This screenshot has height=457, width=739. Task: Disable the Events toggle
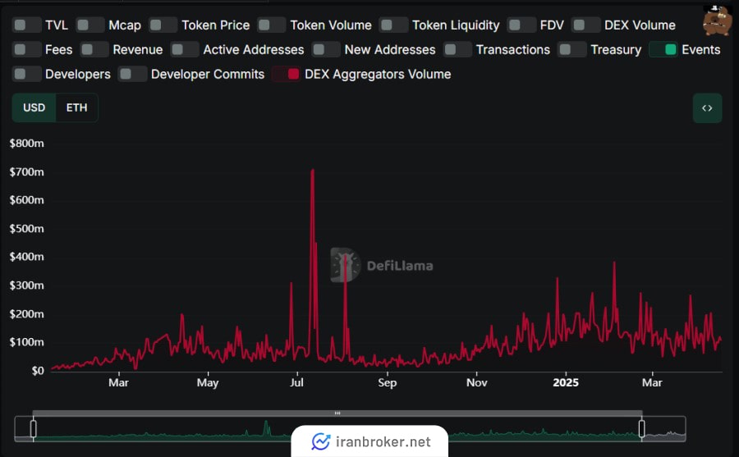663,49
